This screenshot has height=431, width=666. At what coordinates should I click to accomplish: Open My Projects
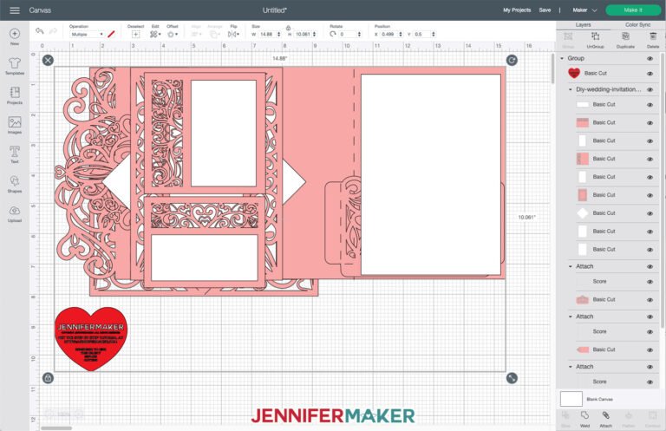click(x=517, y=10)
